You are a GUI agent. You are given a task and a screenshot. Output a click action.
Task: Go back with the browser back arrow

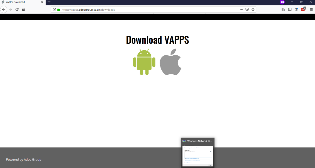coord(4,10)
